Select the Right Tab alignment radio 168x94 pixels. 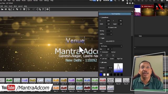[116, 58]
